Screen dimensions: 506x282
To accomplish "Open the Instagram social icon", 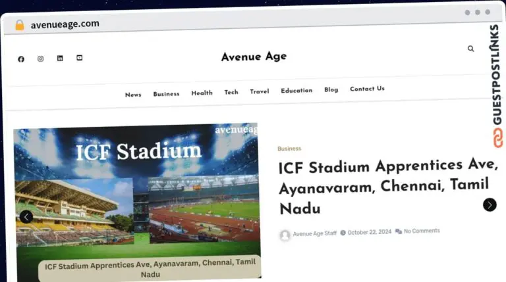I will 40,59.
